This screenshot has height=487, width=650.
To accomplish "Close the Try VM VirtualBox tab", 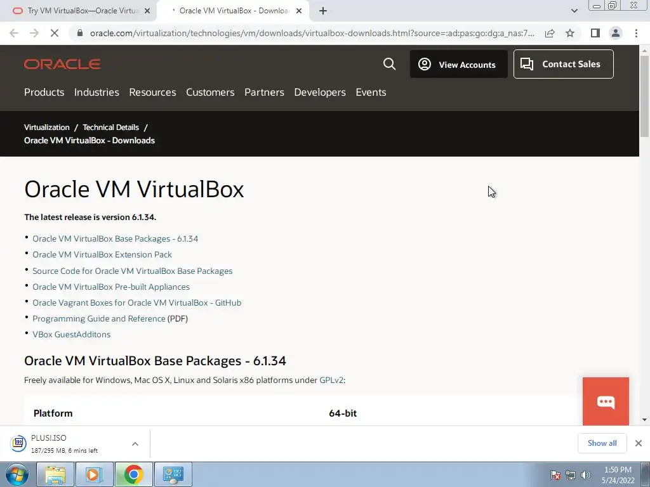I will click(x=147, y=11).
